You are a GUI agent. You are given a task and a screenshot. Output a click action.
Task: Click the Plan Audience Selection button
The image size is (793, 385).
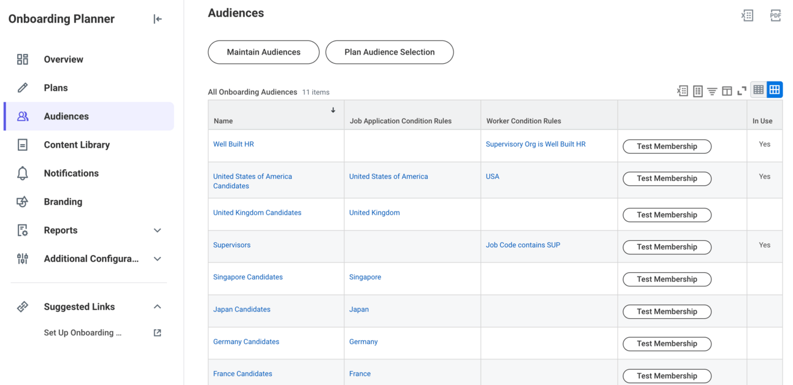[x=389, y=52]
